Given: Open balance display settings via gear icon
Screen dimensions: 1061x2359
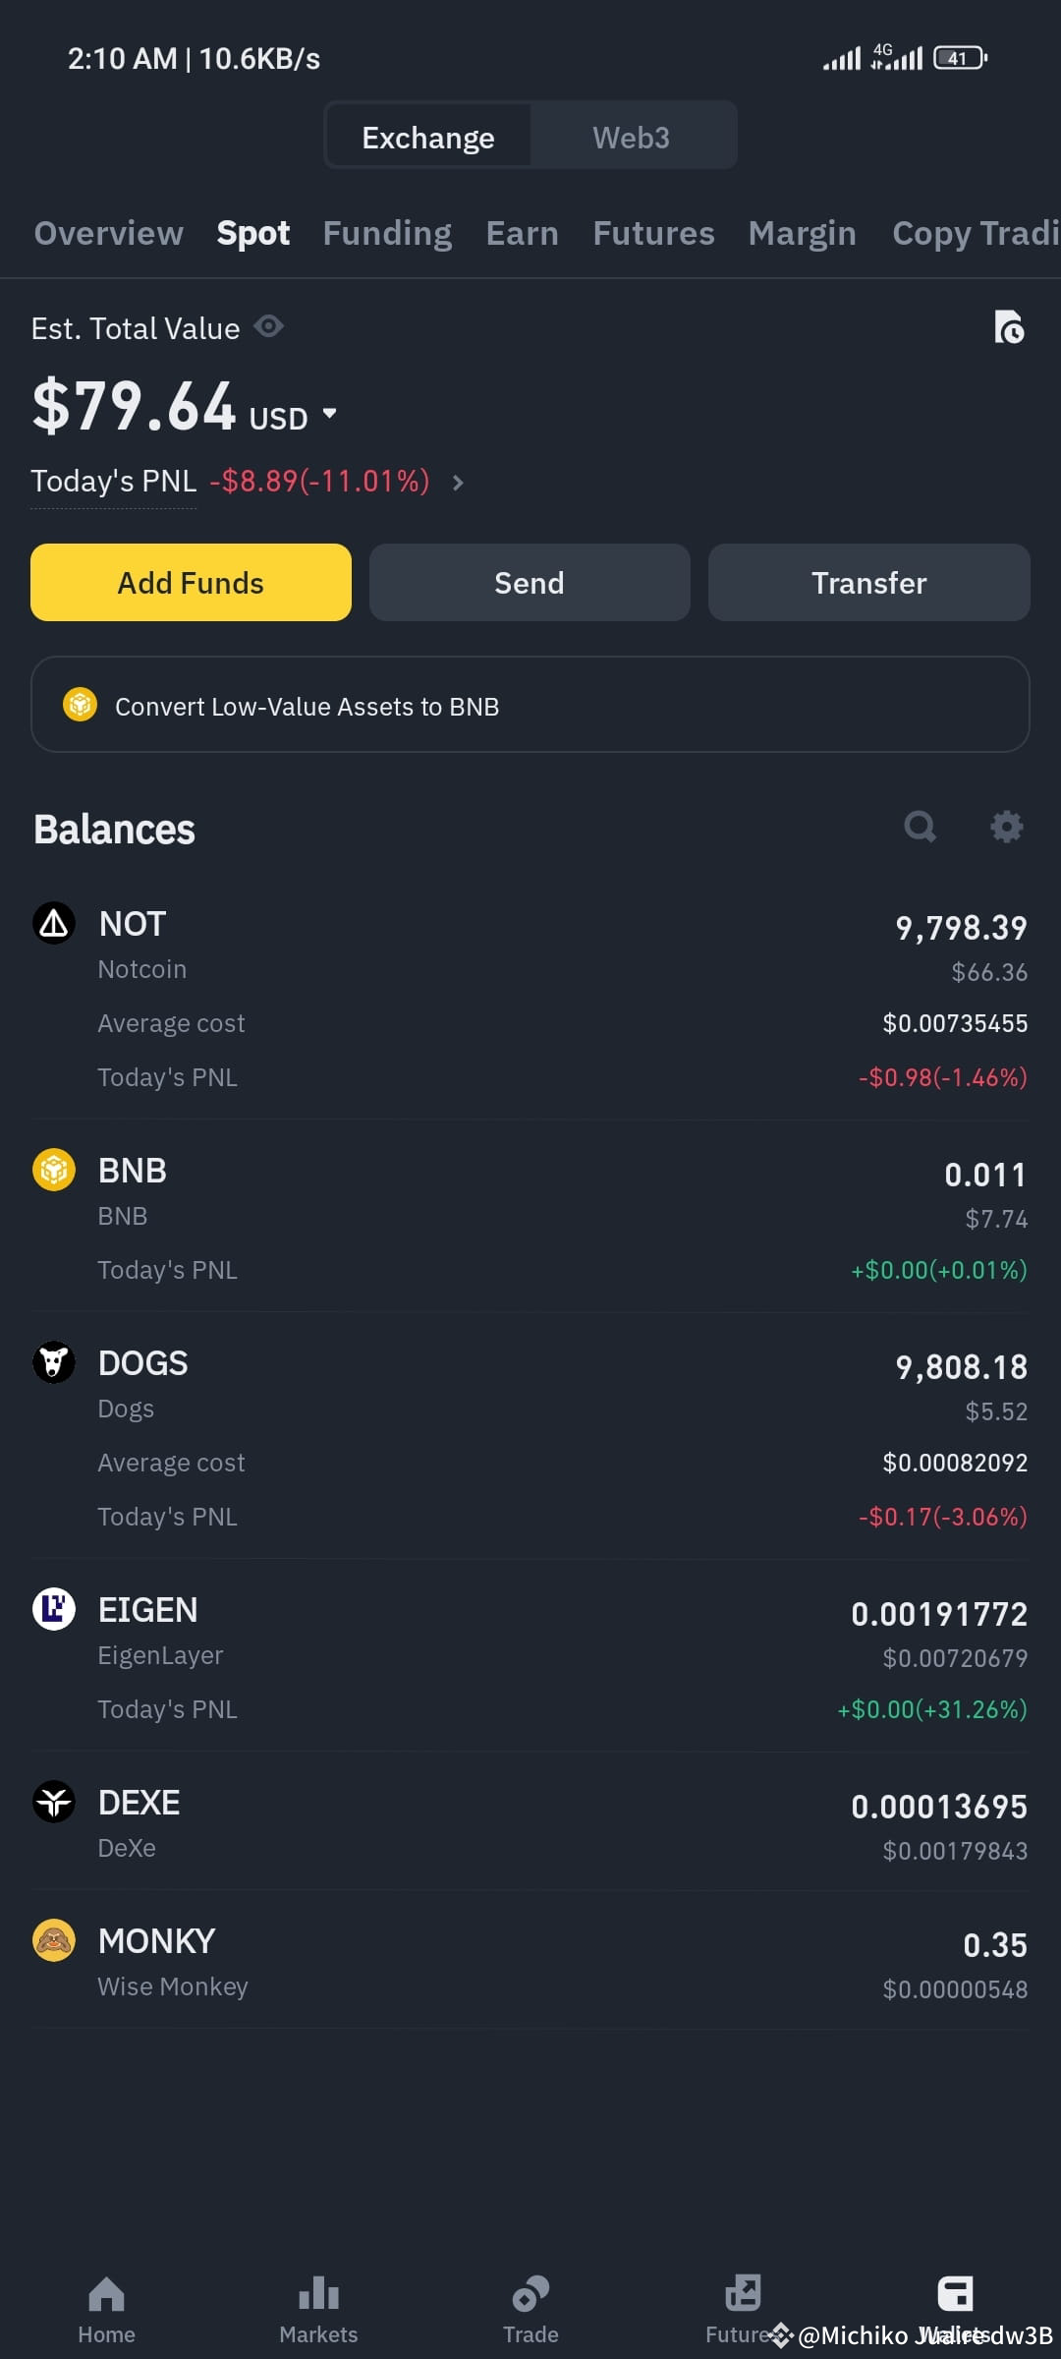Looking at the screenshot, I should point(1006,828).
